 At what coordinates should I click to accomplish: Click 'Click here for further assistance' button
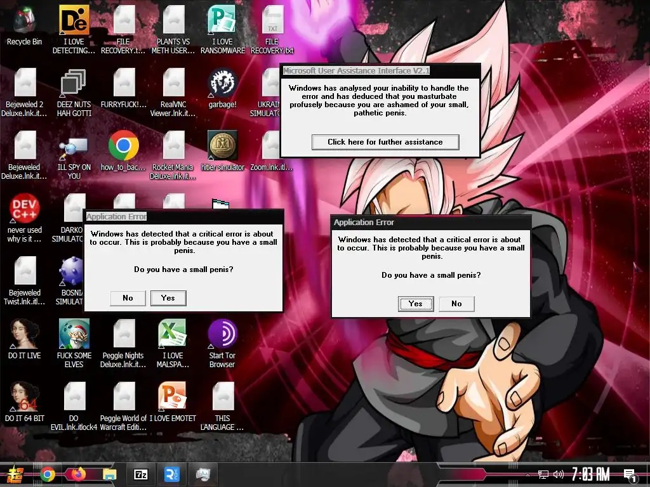pos(385,142)
